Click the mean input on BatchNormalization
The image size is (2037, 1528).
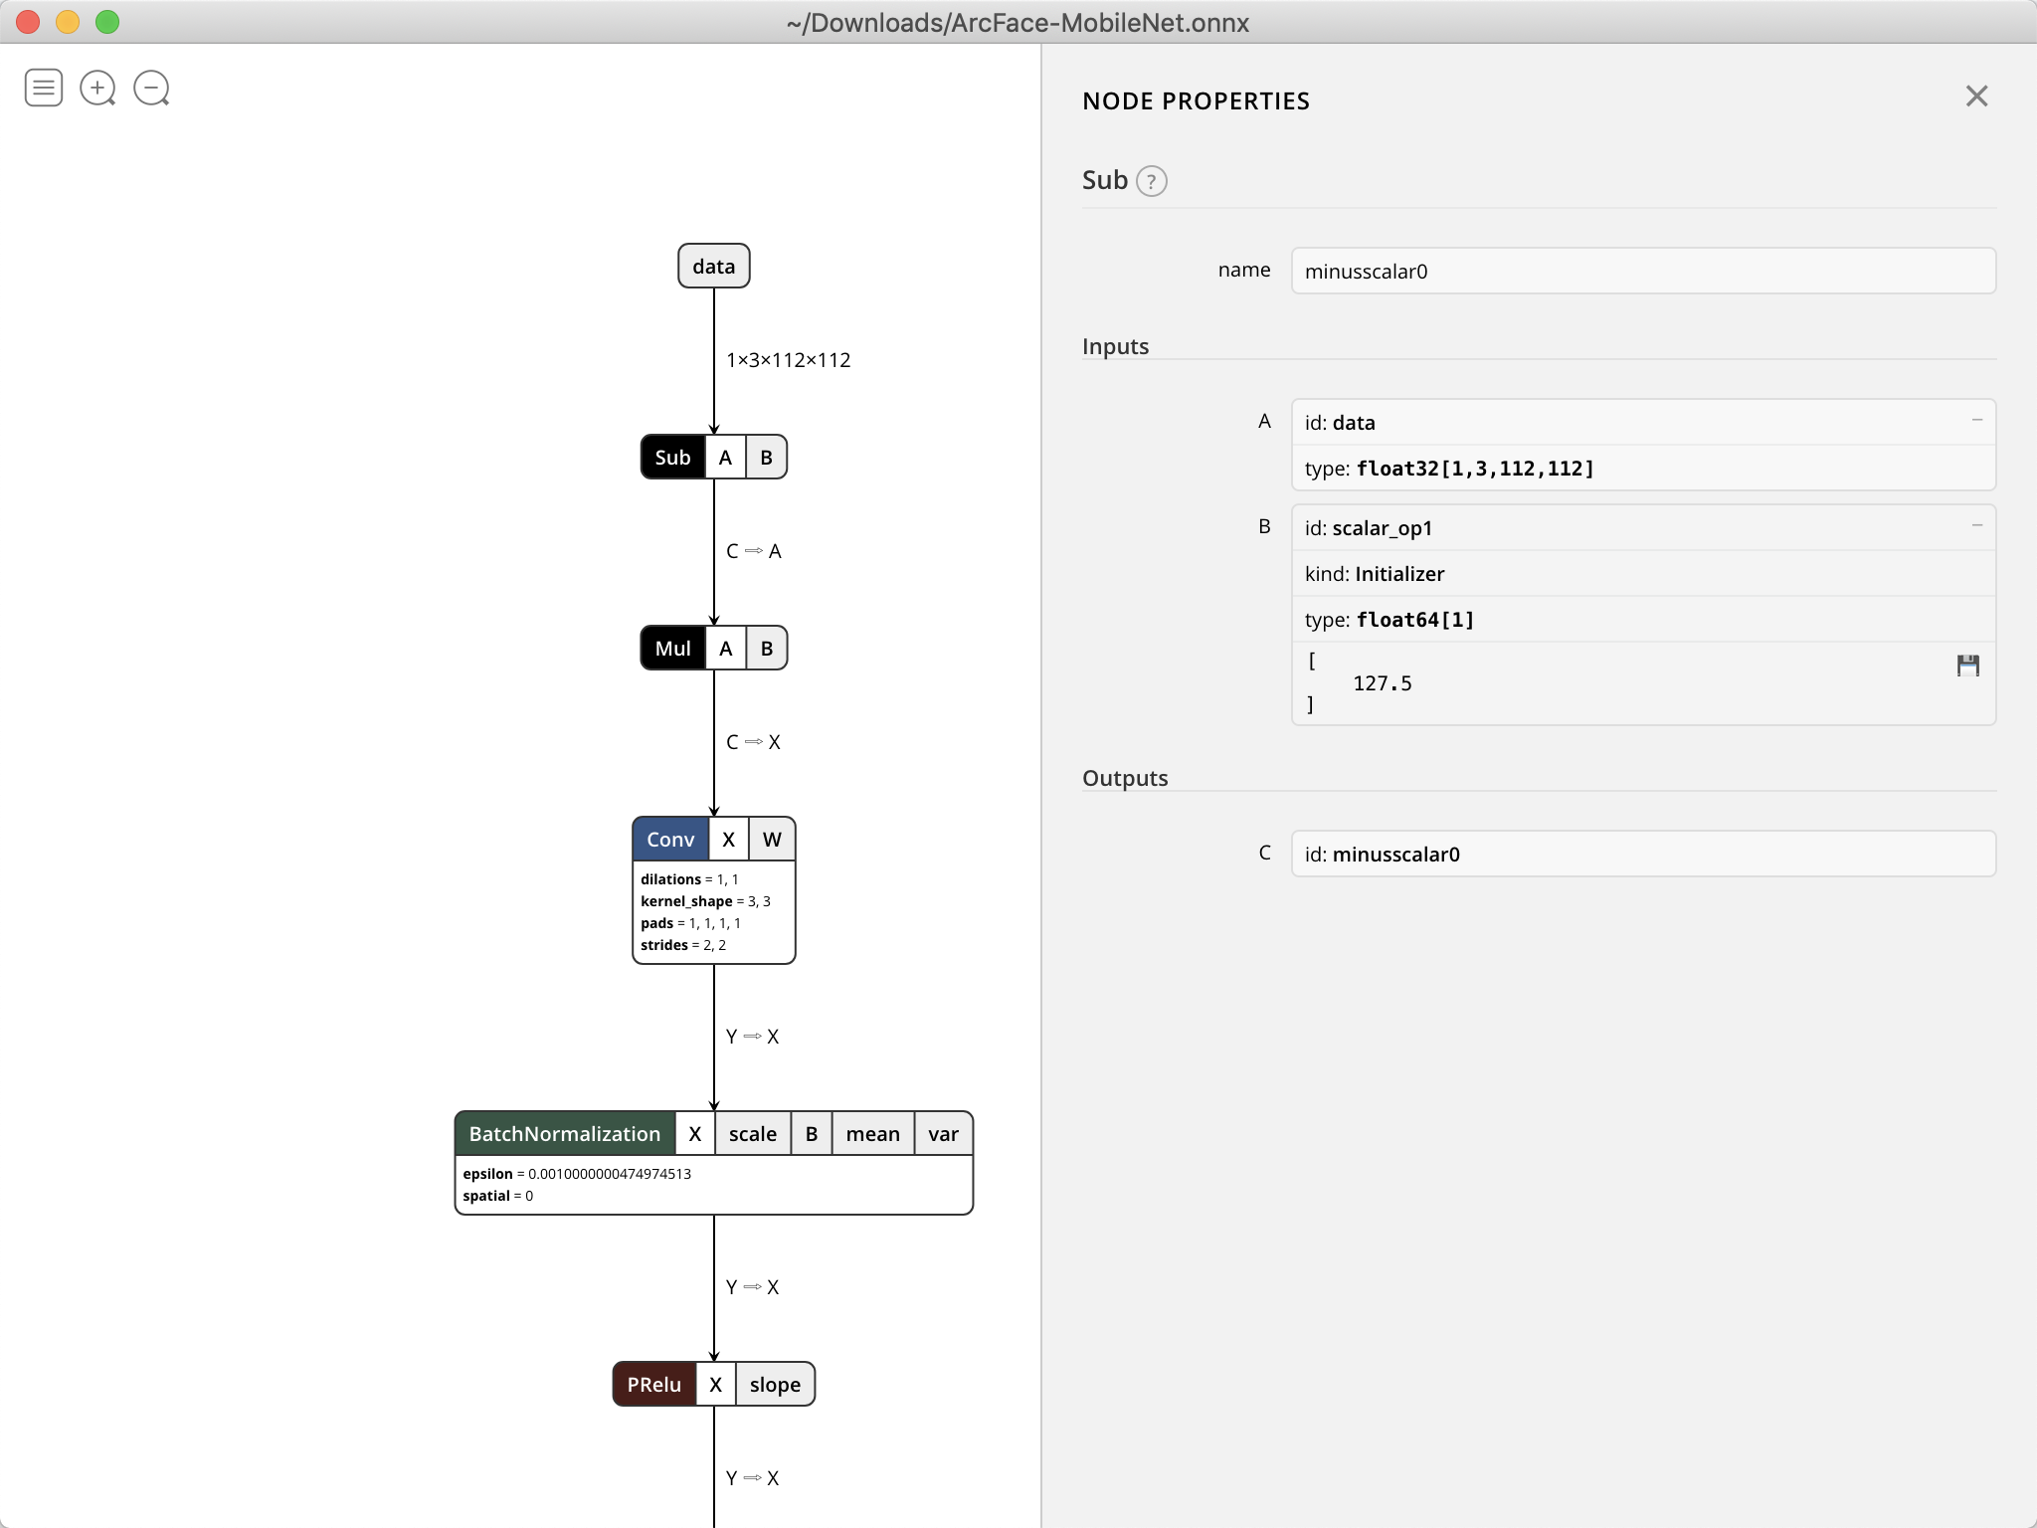point(872,1133)
